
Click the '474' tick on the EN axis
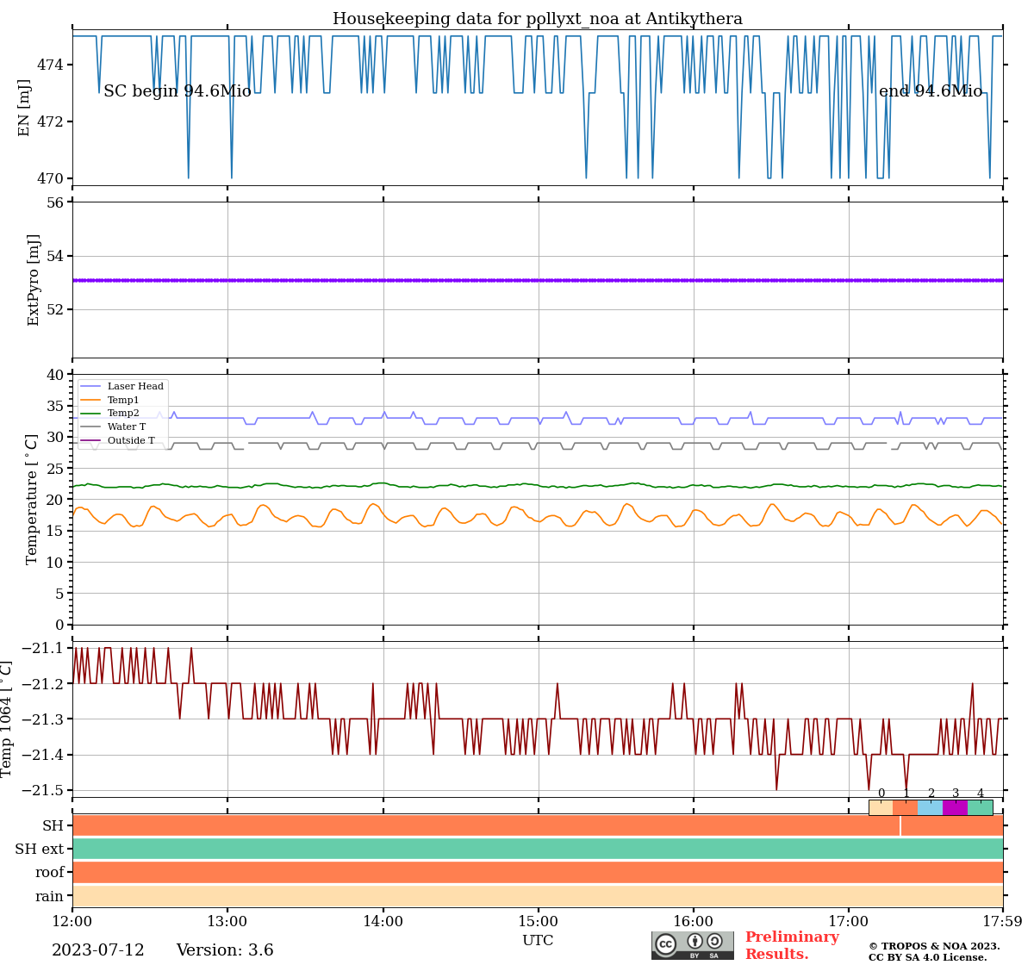51,65
